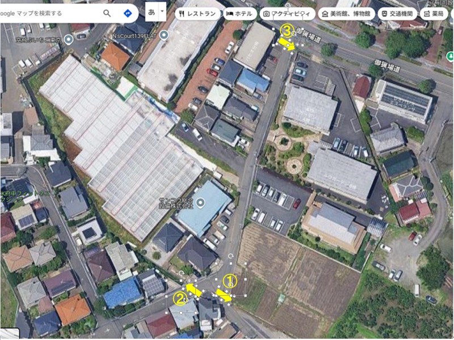Viewport: 454px width, 340px height.
Task: Click the green park tree pin
Action: point(450,56)
